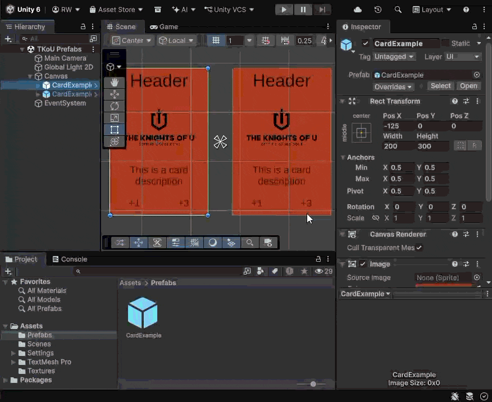Click the Pause button
The width and height of the screenshot is (492, 402).
pyautogui.click(x=303, y=10)
